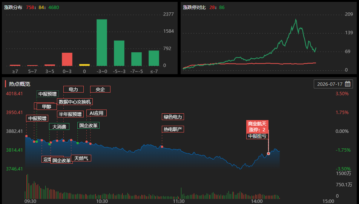Select the 天然气 tag below the chart line

point(81,158)
